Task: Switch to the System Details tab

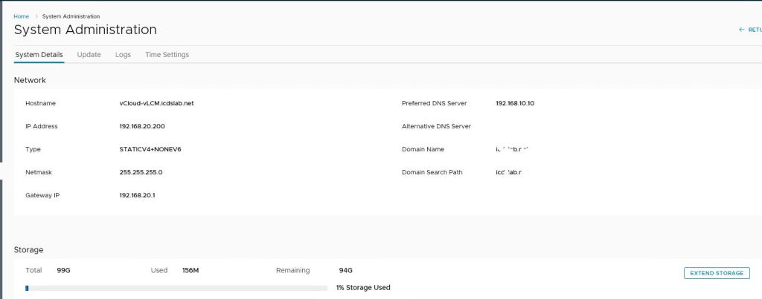Action: (39, 55)
